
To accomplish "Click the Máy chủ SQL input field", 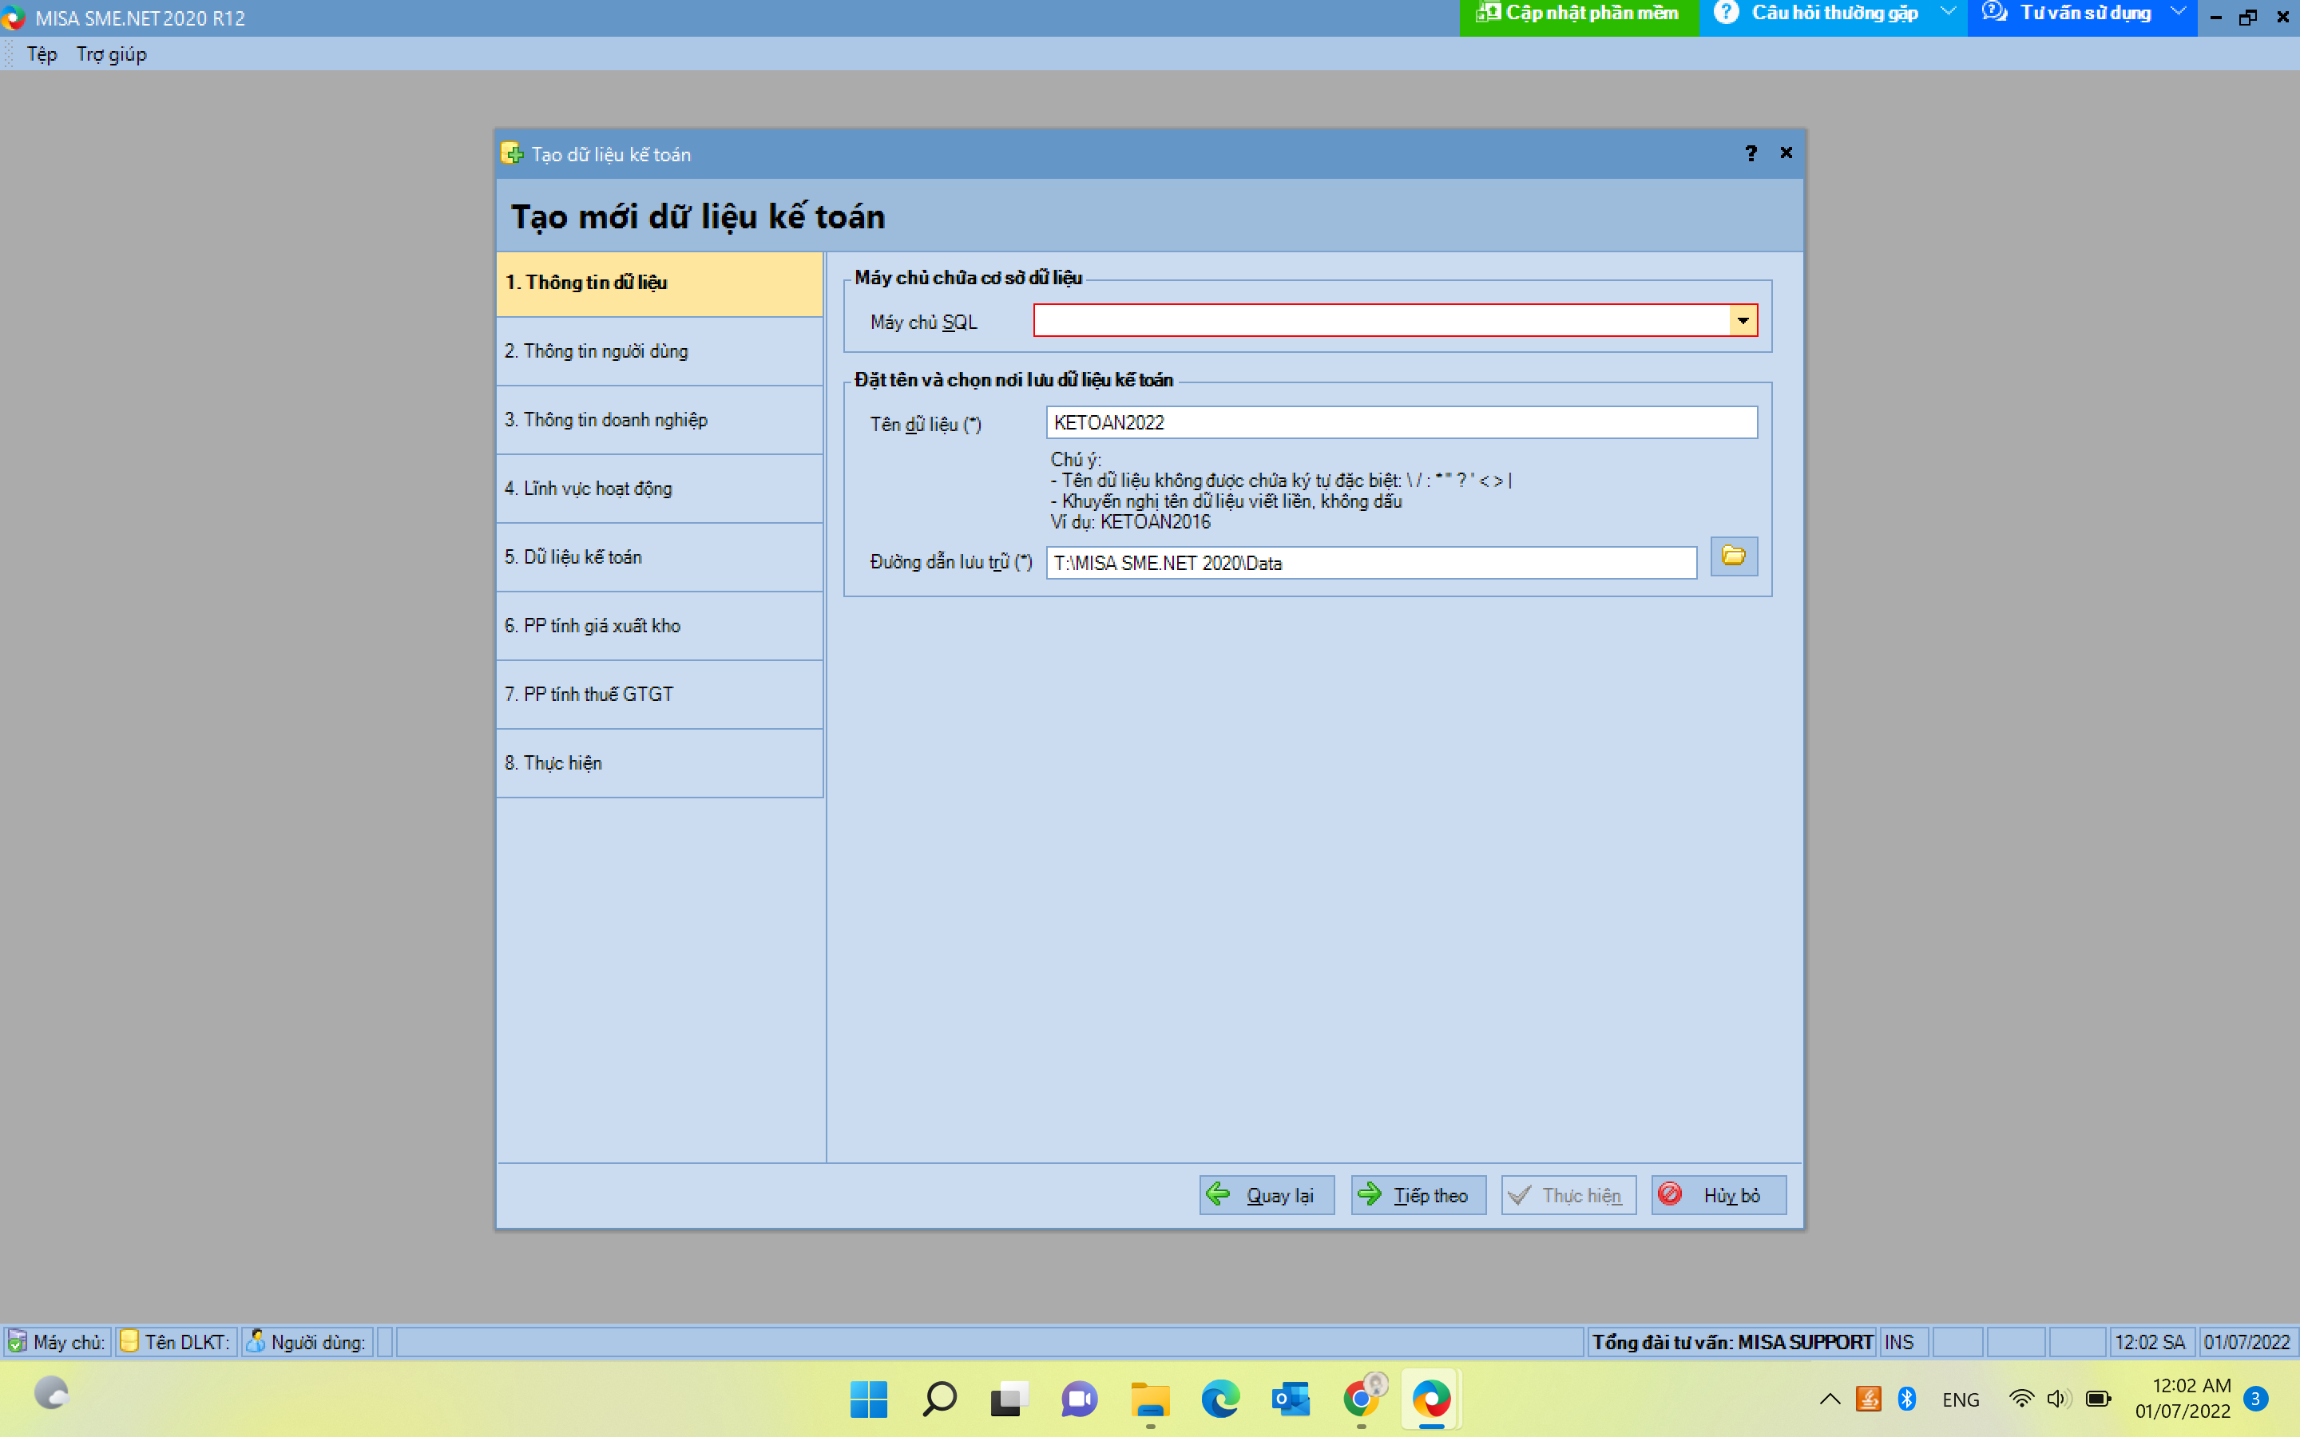I will click(1382, 320).
